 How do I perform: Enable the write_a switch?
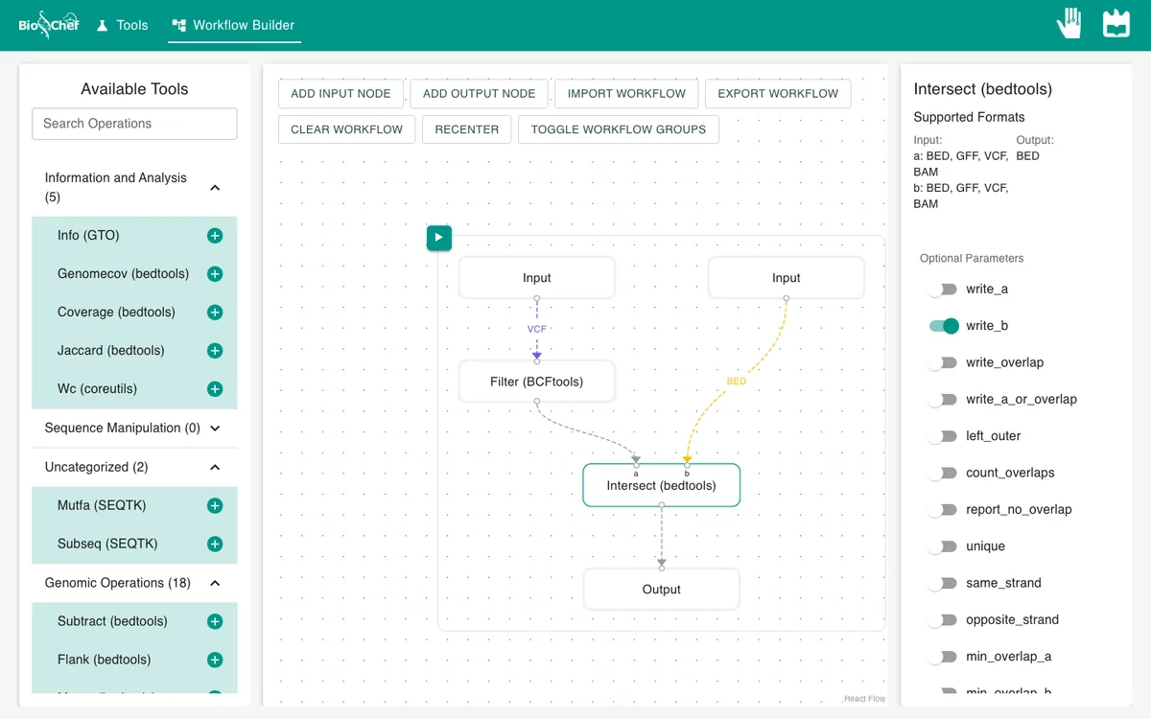[x=944, y=290]
